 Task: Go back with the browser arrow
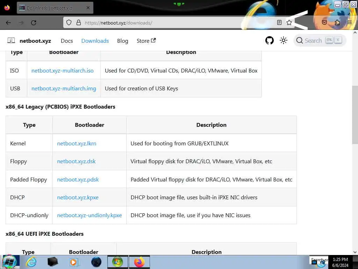(8, 23)
